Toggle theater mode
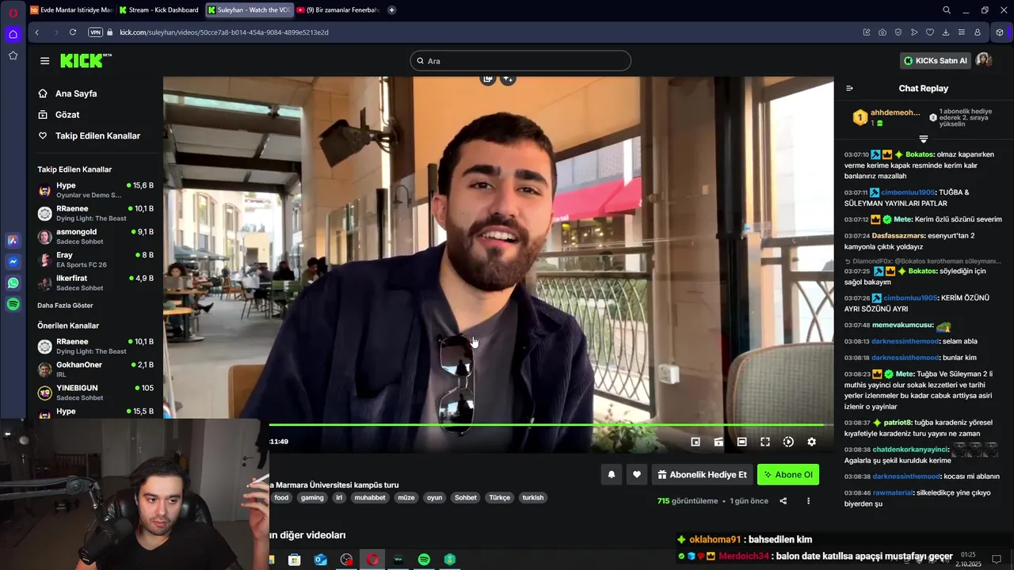 click(741, 442)
